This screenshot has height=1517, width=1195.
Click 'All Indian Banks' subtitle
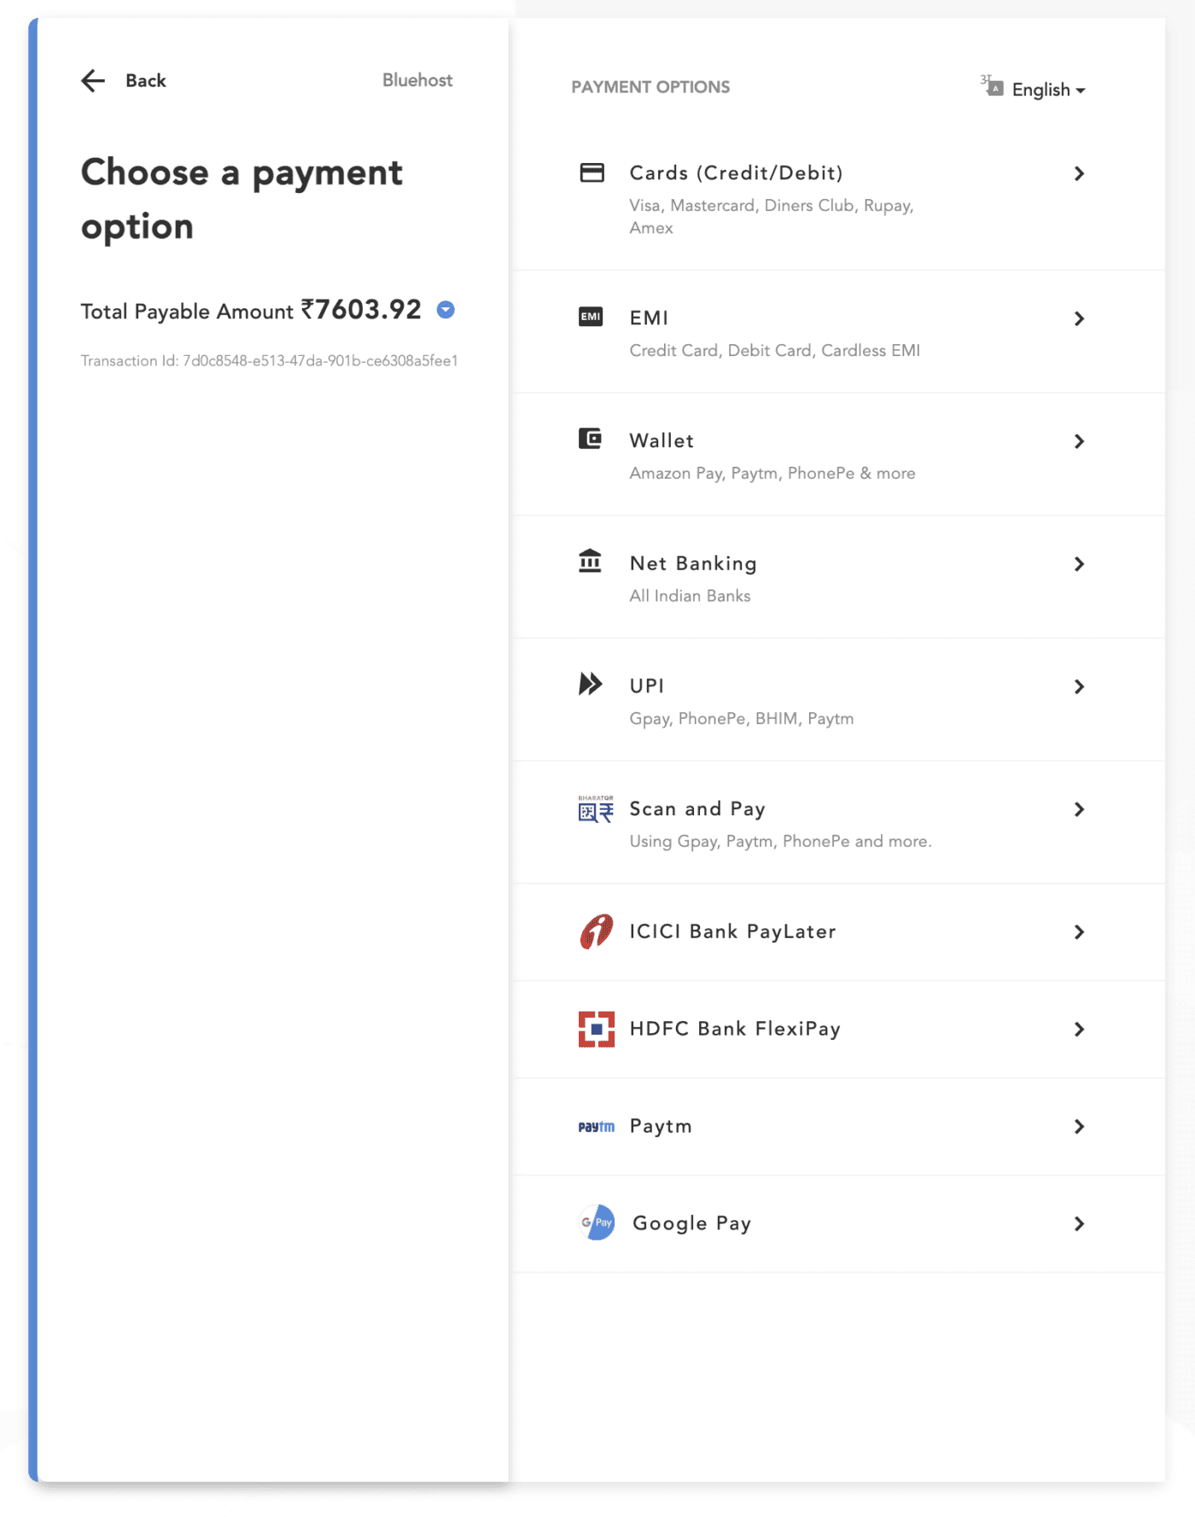click(x=690, y=596)
